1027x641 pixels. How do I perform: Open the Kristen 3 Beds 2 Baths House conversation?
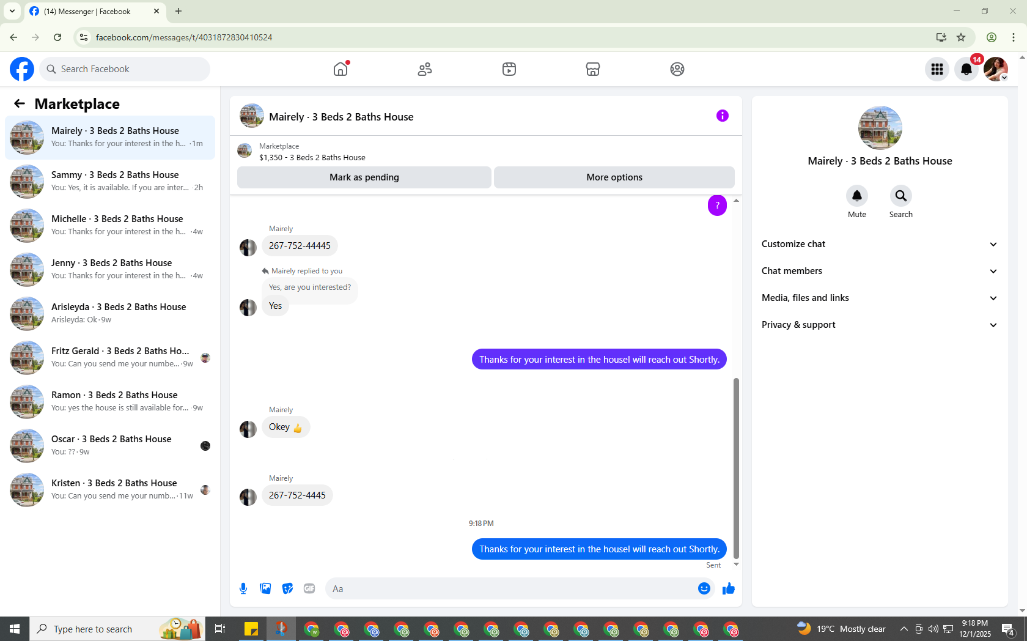click(x=110, y=490)
